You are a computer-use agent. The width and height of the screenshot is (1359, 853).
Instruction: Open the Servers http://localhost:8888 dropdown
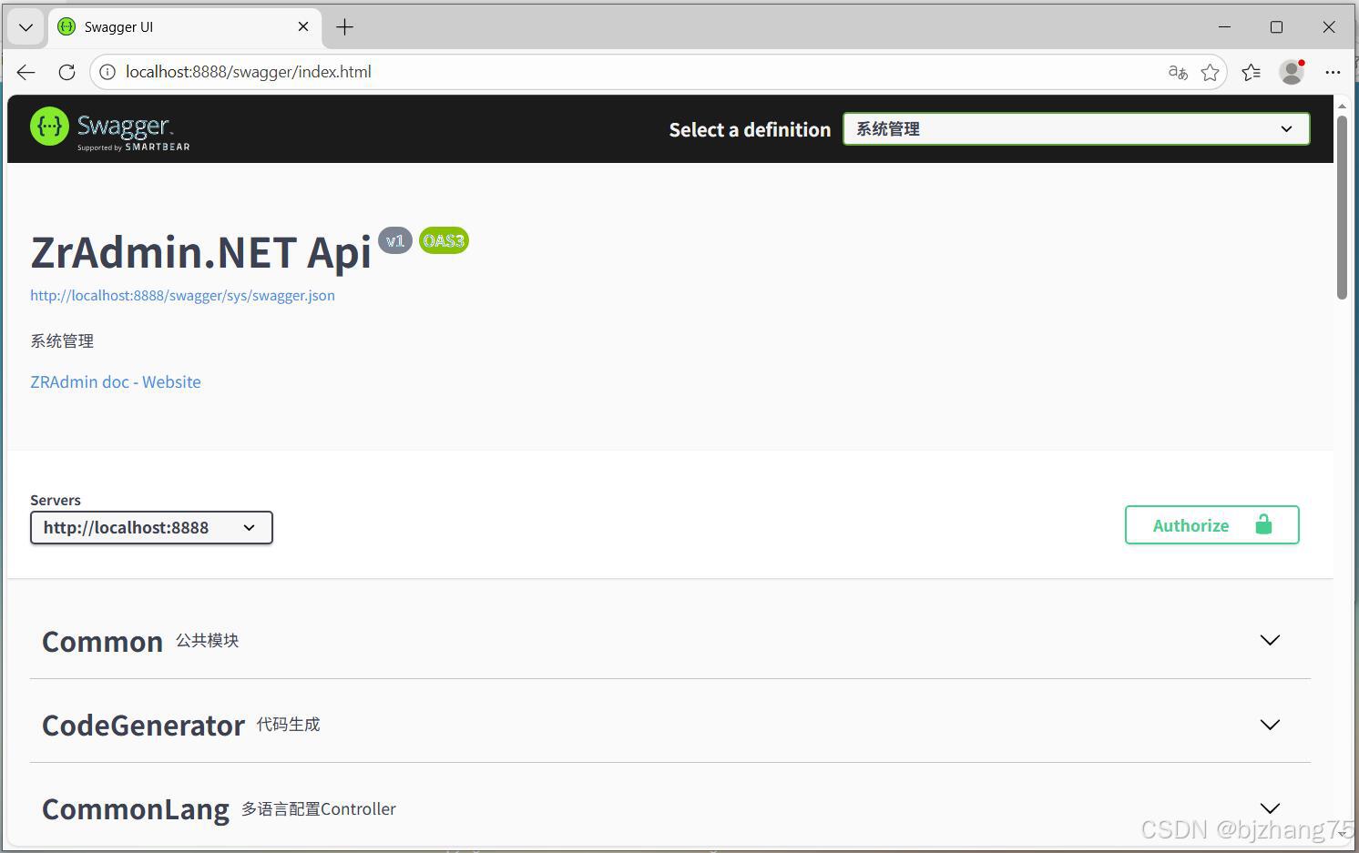point(151,528)
